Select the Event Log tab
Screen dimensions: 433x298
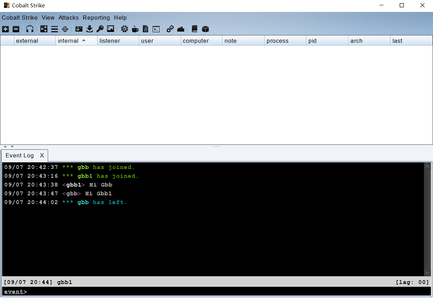[20, 155]
